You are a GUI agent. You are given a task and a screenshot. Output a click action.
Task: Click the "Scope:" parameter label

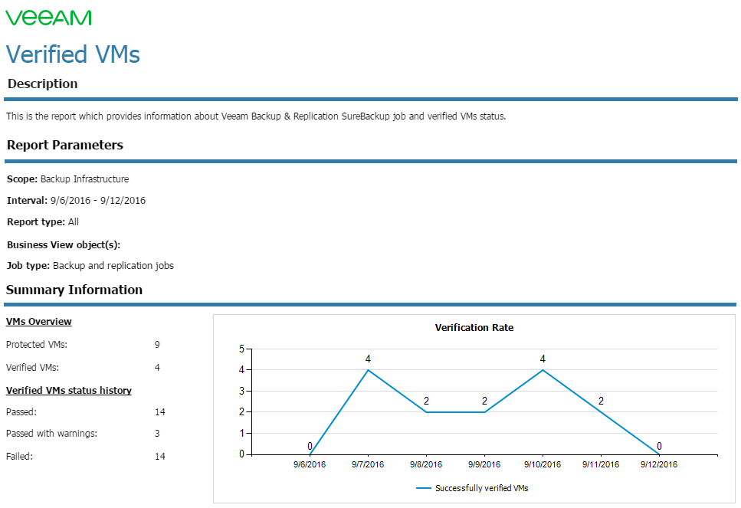(22, 179)
